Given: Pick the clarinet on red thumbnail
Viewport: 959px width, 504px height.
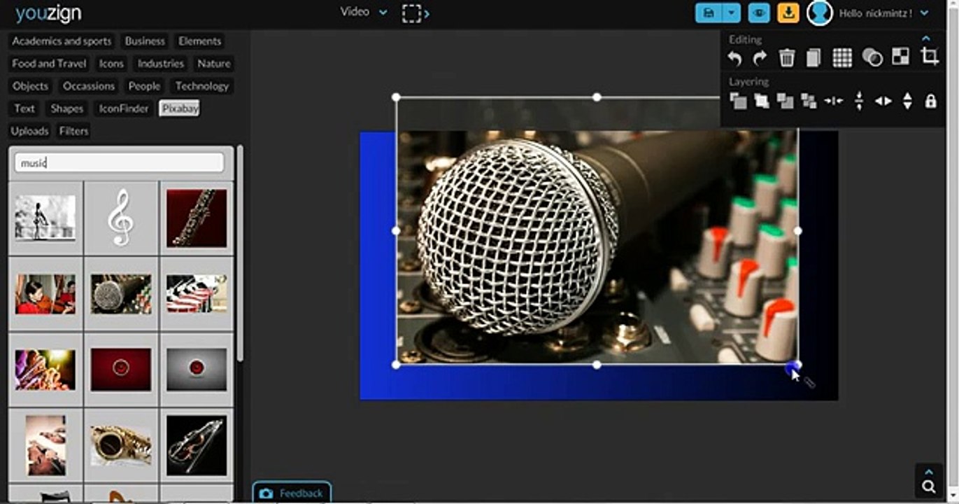Looking at the screenshot, I should 197,218.
